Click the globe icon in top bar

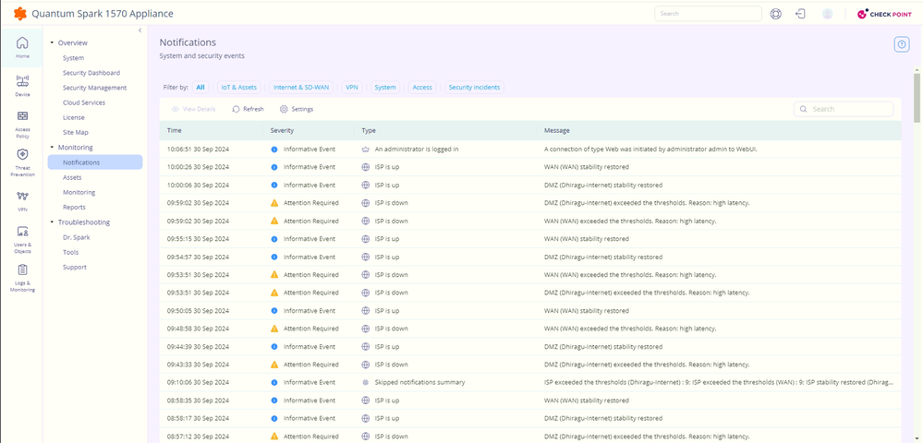(x=775, y=14)
